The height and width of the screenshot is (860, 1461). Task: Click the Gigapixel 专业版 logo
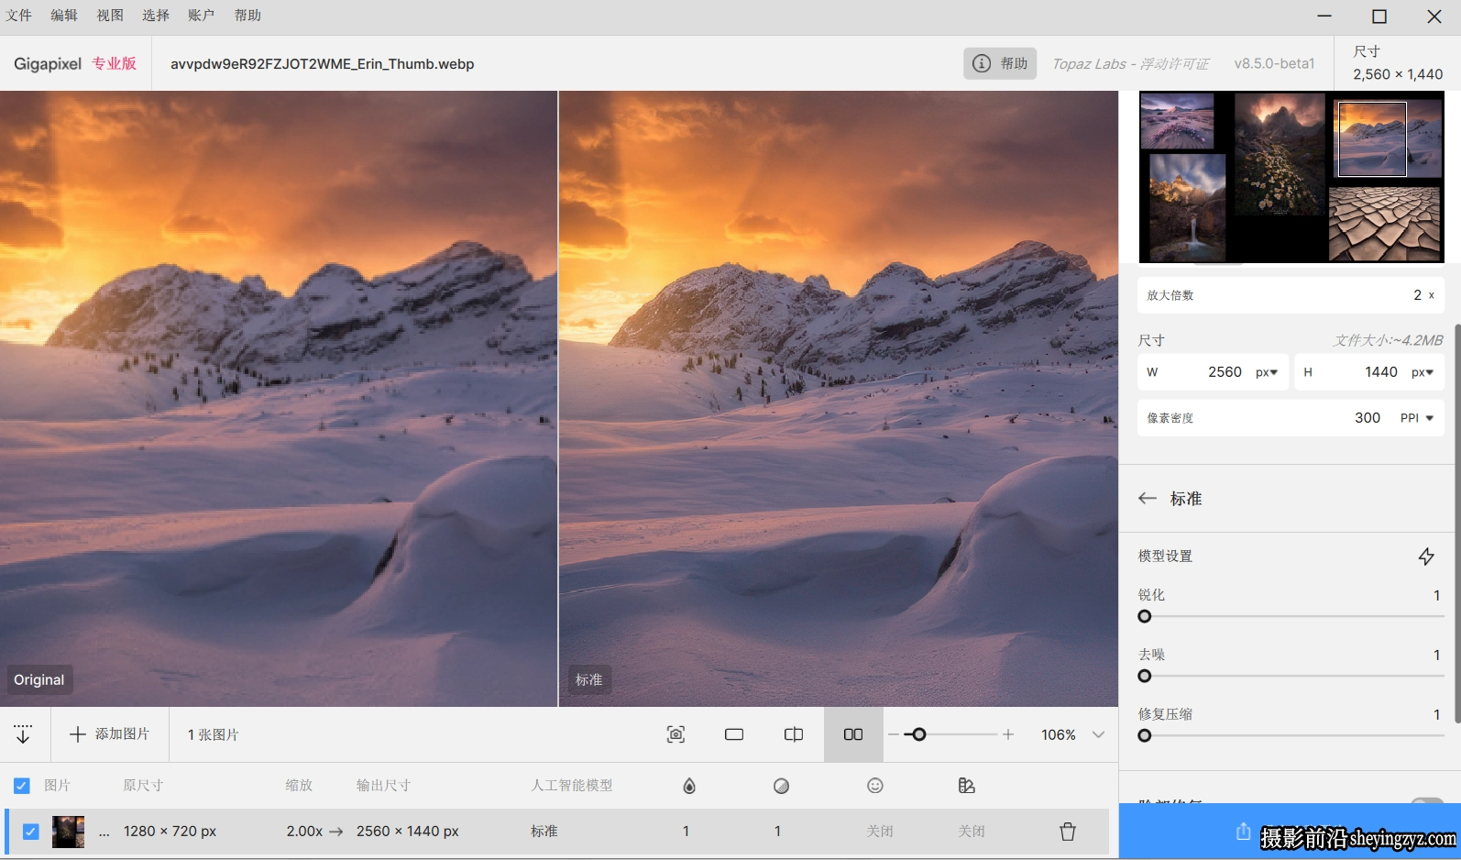[x=75, y=63]
